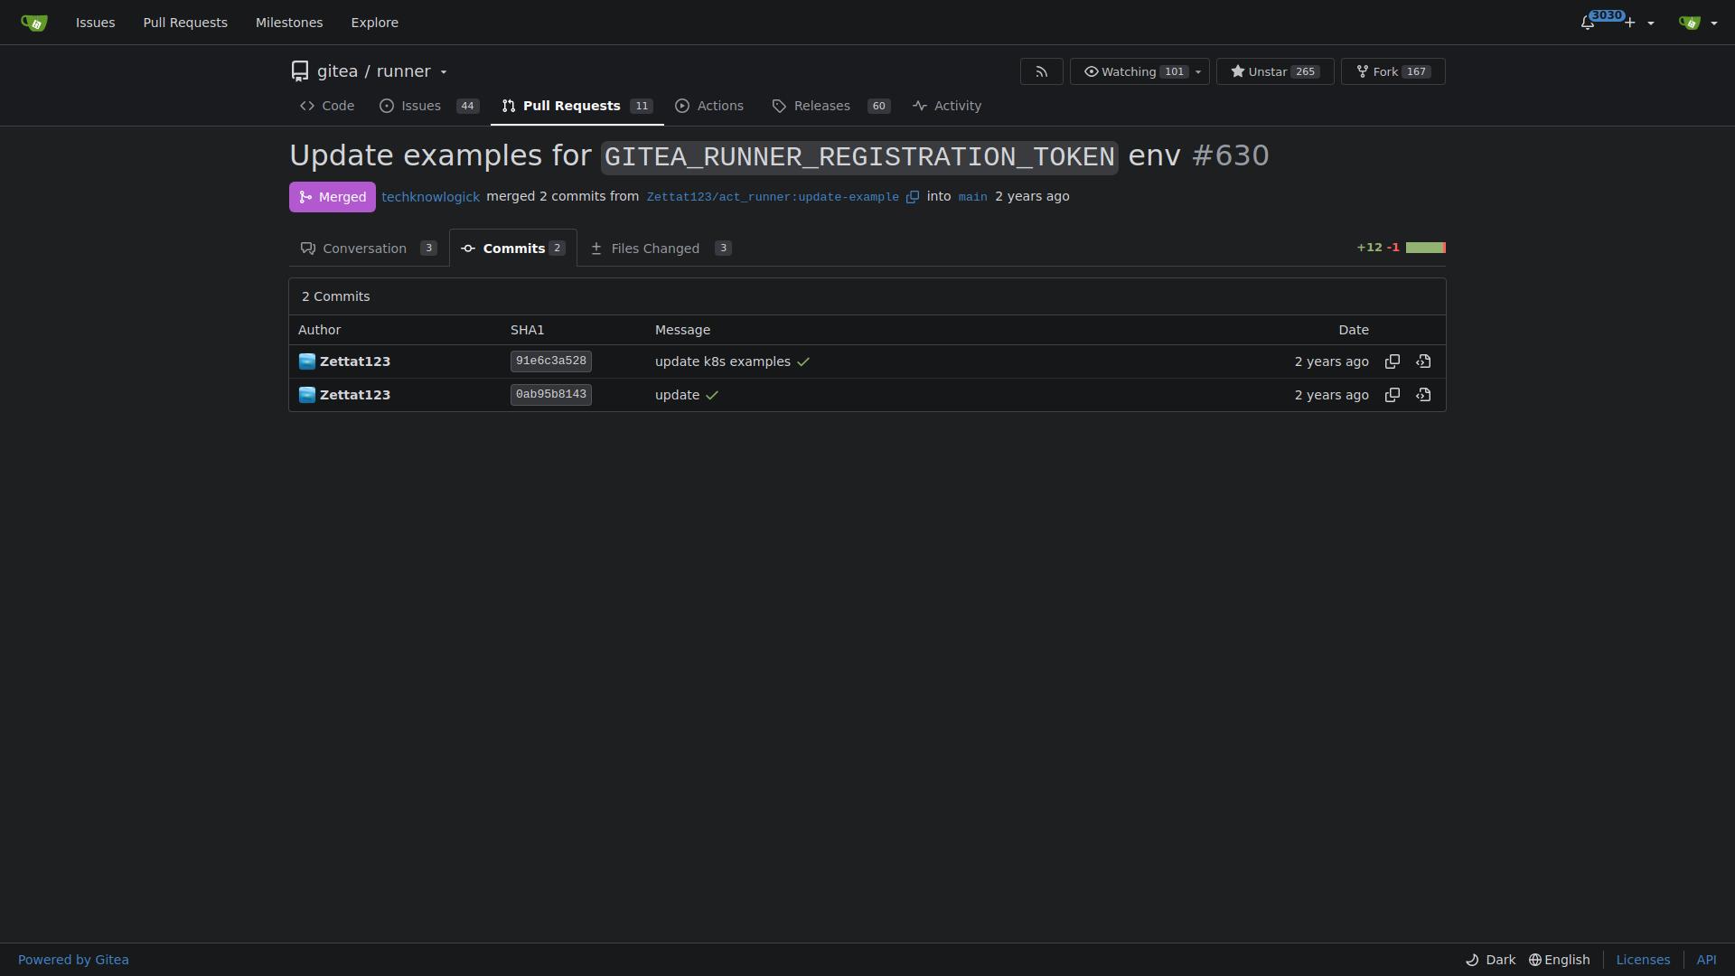Click Zettat123 avatar in second commit row
This screenshot has height=976, width=1735.
tap(307, 395)
